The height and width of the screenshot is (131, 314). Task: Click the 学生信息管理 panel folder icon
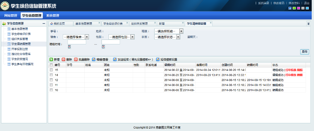pos(4,24)
